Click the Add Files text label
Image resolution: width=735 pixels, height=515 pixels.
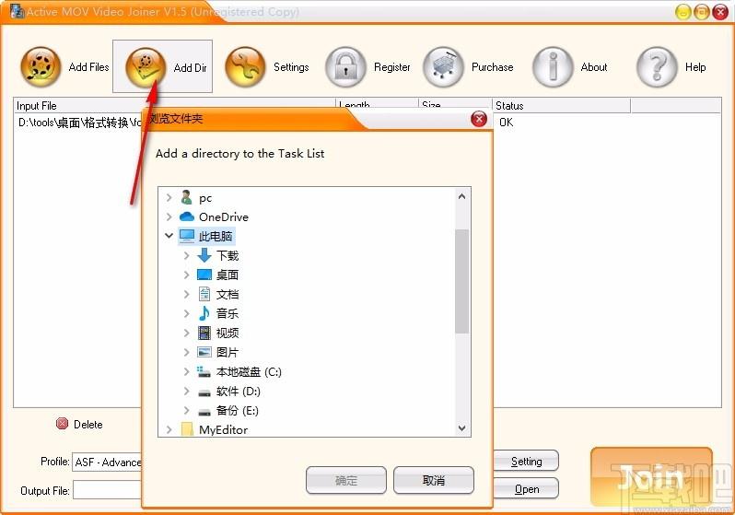click(x=88, y=67)
